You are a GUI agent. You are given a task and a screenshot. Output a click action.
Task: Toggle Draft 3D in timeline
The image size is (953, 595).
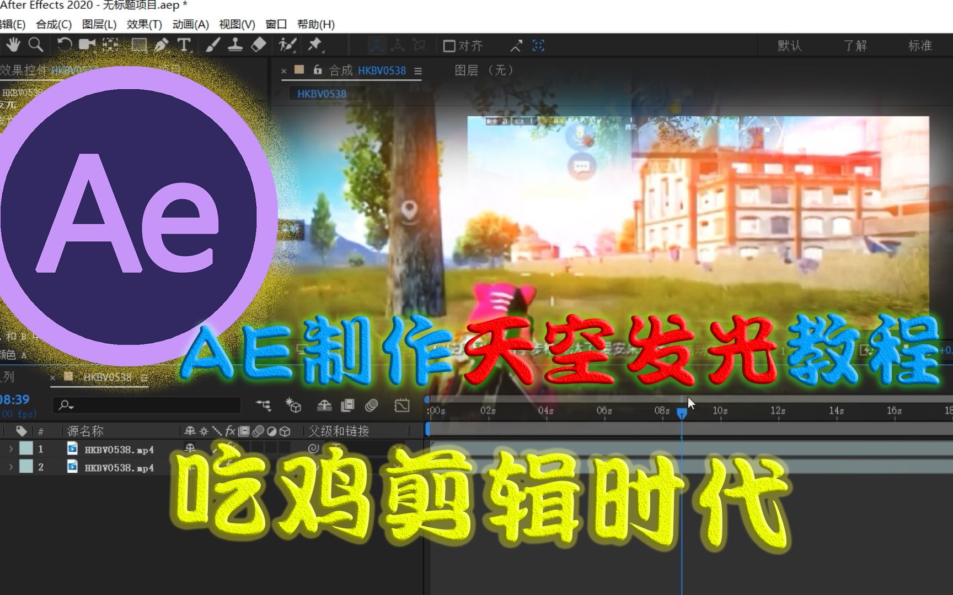point(293,406)
